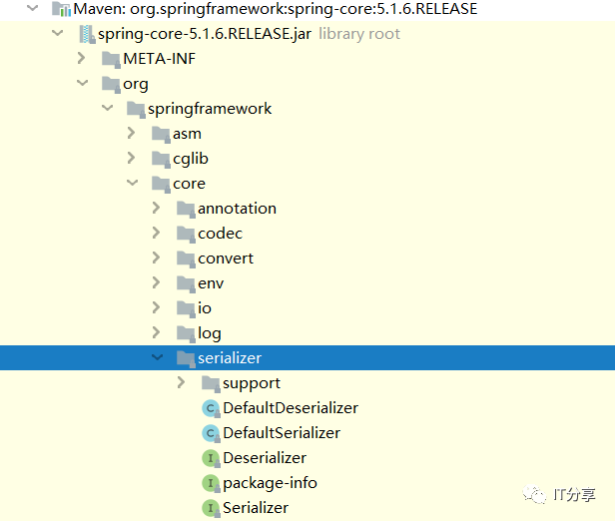Click the support package folder icon
Image resolution: width=615 pixels, height=521 pixels.
(x=211, y=383)
